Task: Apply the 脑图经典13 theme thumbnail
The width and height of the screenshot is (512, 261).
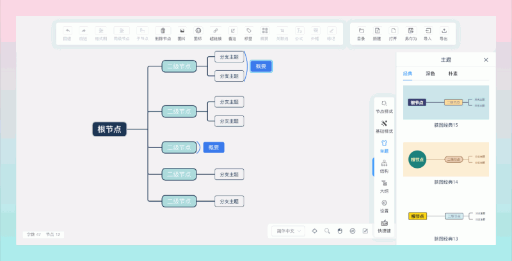Action: pos(446,216)
